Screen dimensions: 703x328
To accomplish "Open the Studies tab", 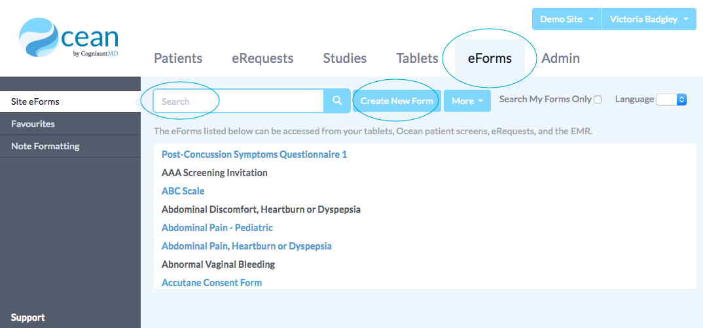I will (345, 58).
